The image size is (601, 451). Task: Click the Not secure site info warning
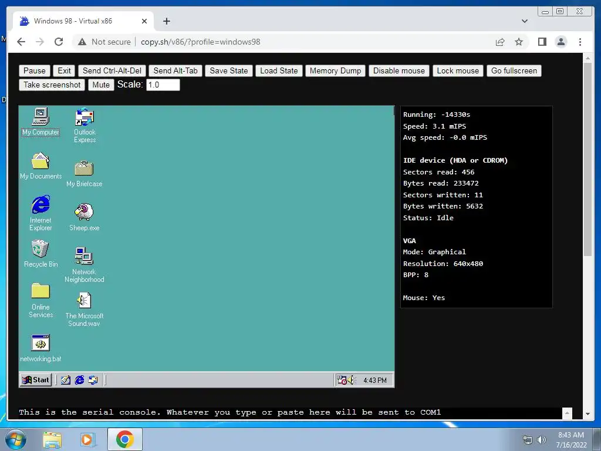click(x=104, y=42)
